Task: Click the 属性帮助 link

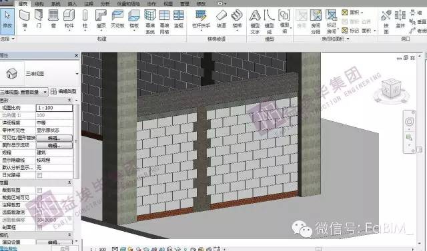Action: (x=9, y=248)
